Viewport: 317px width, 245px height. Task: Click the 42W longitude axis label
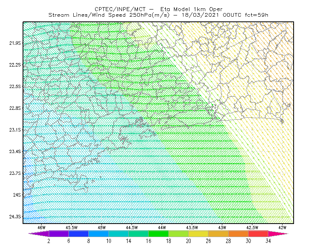282,228
